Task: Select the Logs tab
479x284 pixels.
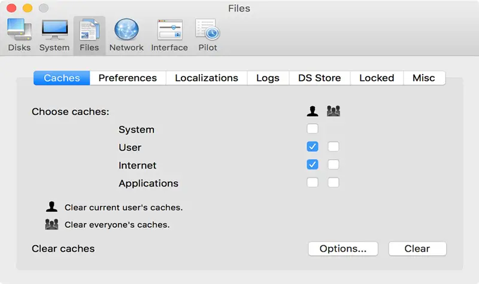Action: (268, 78)
